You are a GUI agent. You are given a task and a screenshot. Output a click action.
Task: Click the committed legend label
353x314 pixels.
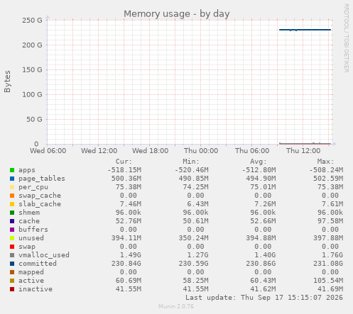pyautogui.click(x=38, y=264)
